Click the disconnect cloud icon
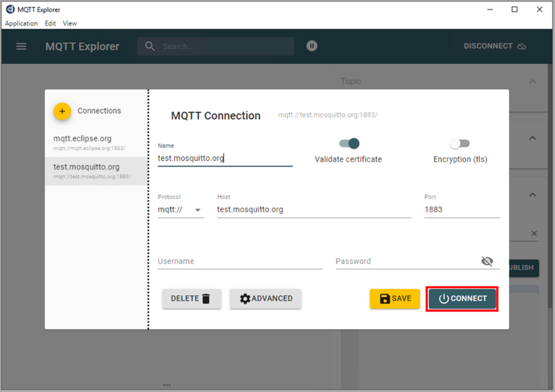The height and width of the screenshot is (392, 555). (521, 46)
